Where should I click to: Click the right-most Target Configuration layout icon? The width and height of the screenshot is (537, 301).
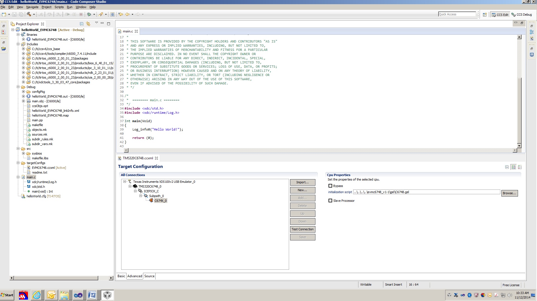pos(520,167)
